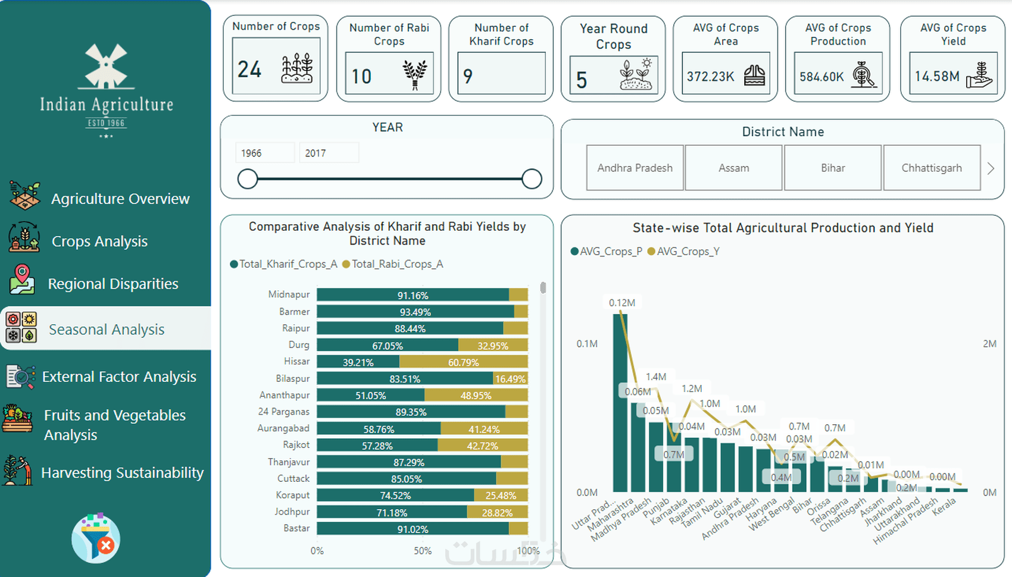Click the right handle of the YEAR slider

(532, 179)
